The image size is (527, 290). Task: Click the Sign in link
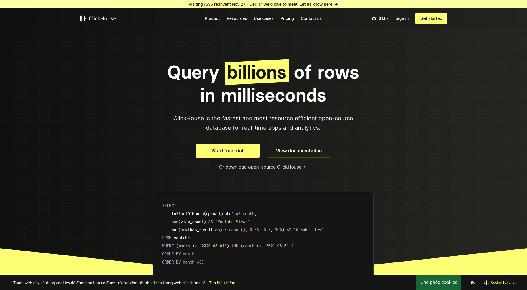tap(402, 18)
